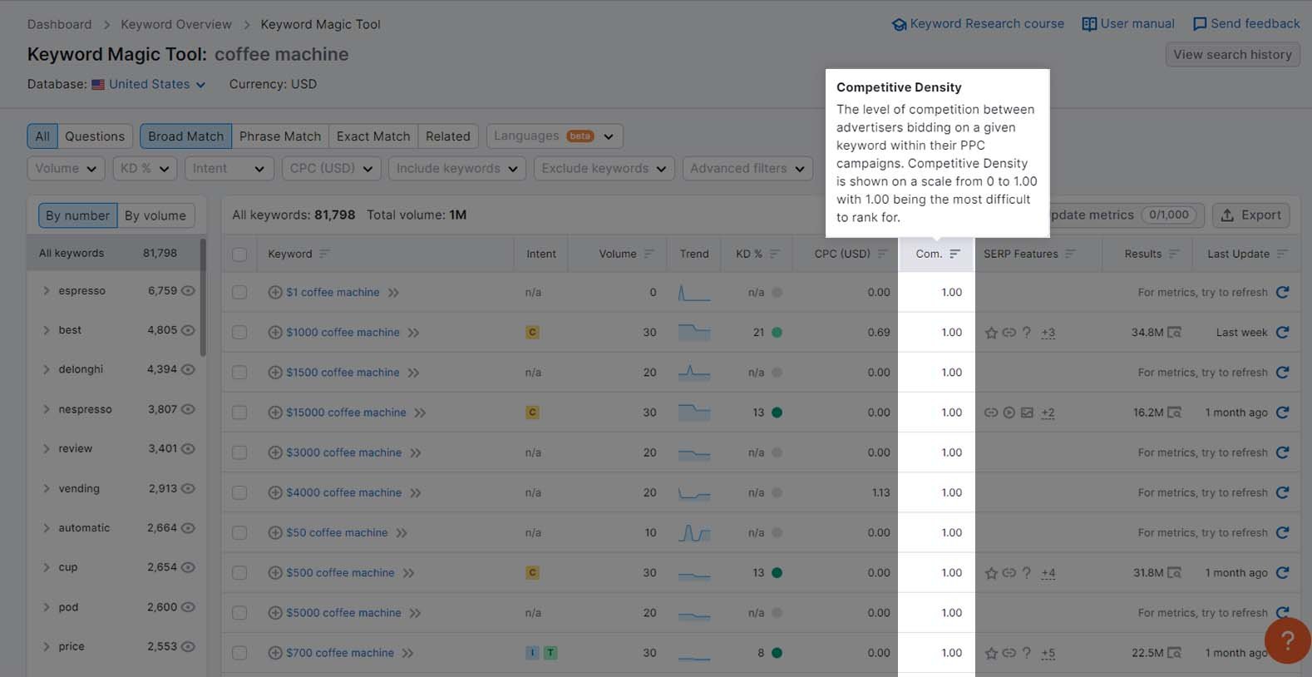Go to Keyword Overview breadcrumb
Image resolution: width=1312 pixels, height=677 pixels.
point(176,24)
